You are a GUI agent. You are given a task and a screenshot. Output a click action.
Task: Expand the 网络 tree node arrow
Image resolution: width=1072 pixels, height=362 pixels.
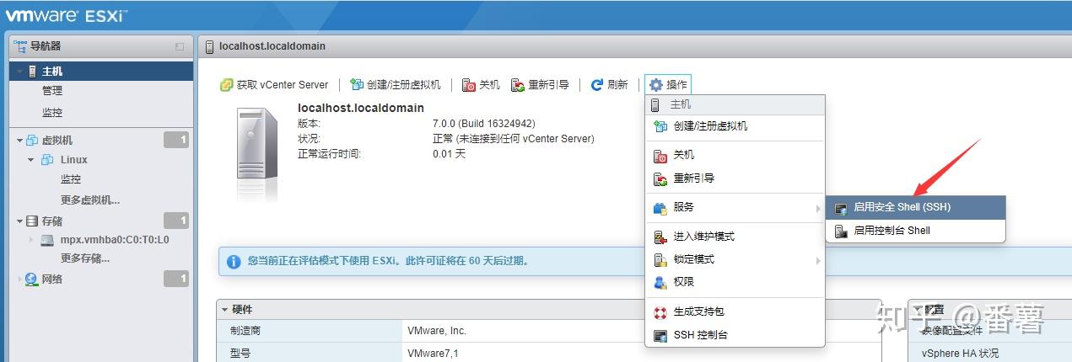(x=19, y=279)
